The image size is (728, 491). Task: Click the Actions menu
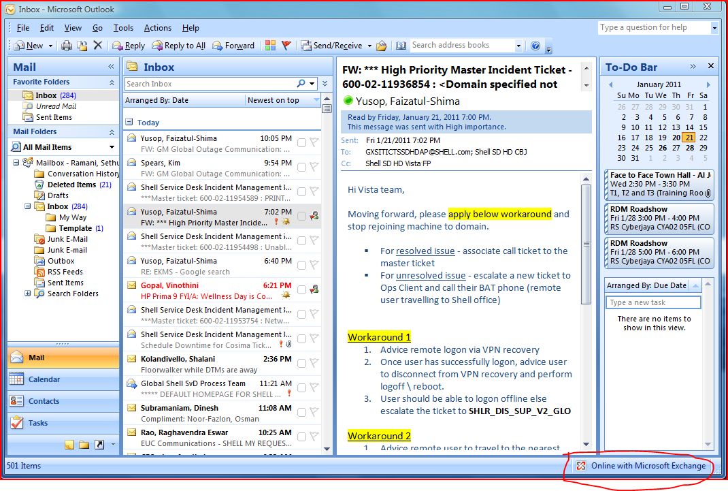point(158,28)
